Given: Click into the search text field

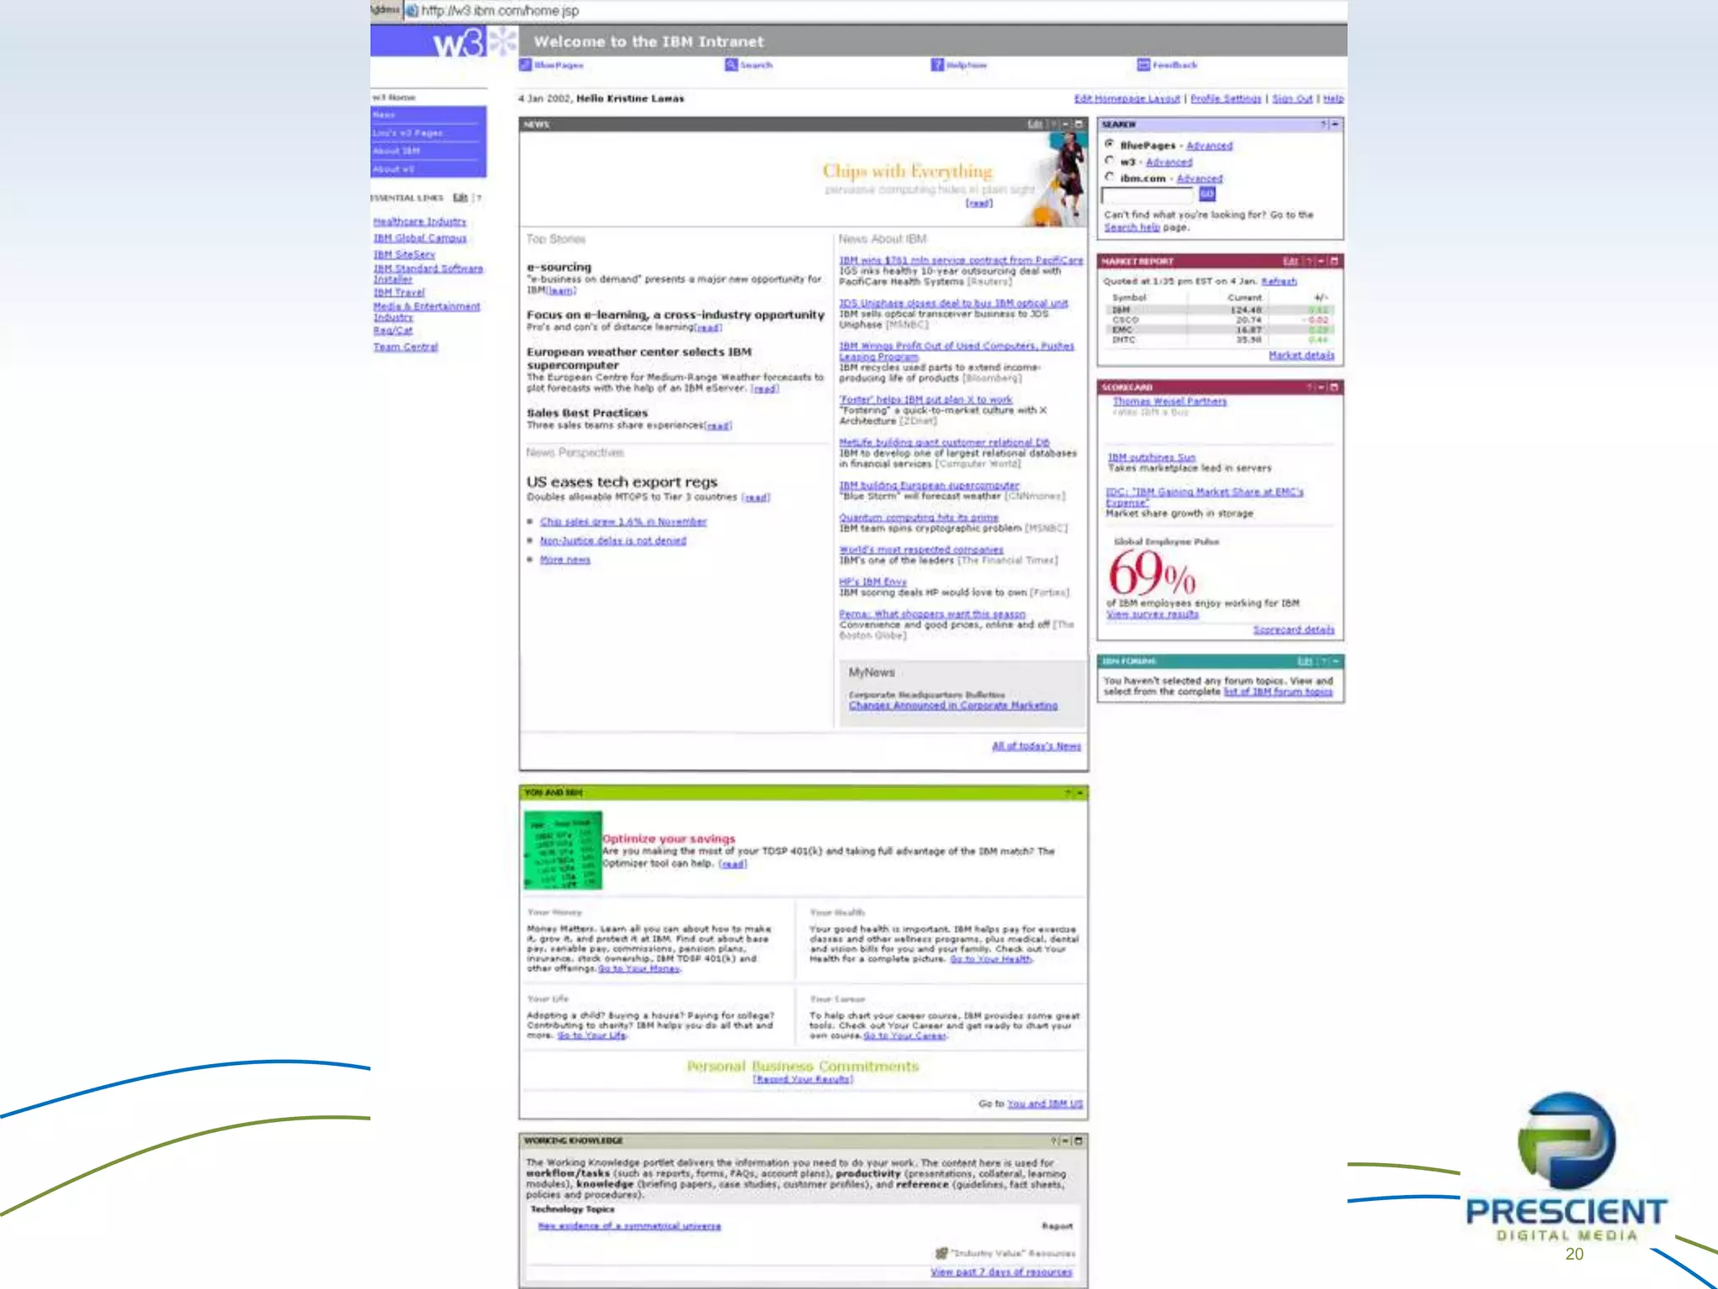Looking at the screenshot, I should [1147, 196].
